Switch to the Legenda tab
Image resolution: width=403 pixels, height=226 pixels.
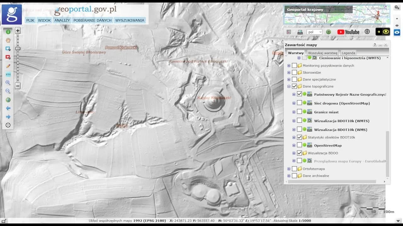tap(348, 53)
